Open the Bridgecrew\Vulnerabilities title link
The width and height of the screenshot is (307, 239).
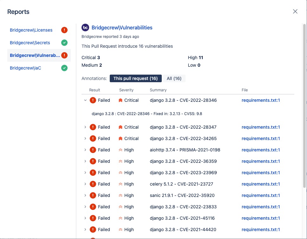[x=122, y=28]
